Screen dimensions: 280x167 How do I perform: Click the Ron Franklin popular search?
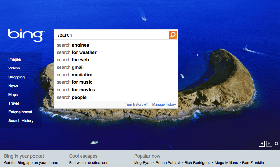[x=253, y=163]
